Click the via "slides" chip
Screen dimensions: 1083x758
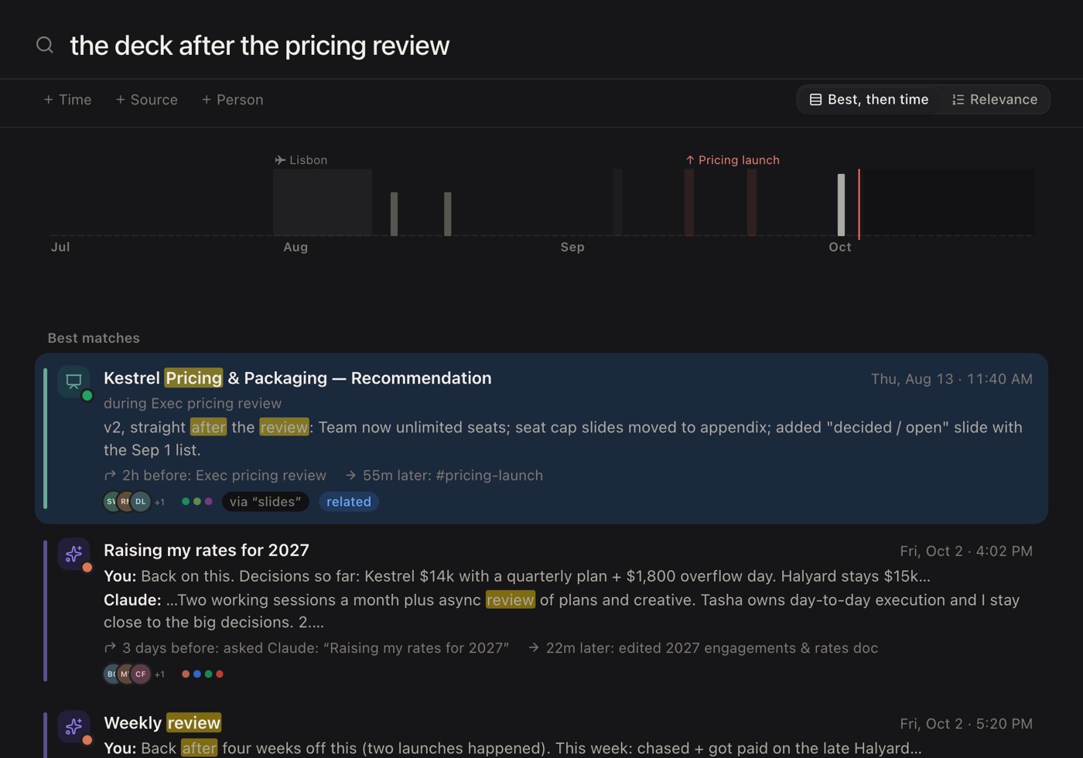[x=265, y=502]
